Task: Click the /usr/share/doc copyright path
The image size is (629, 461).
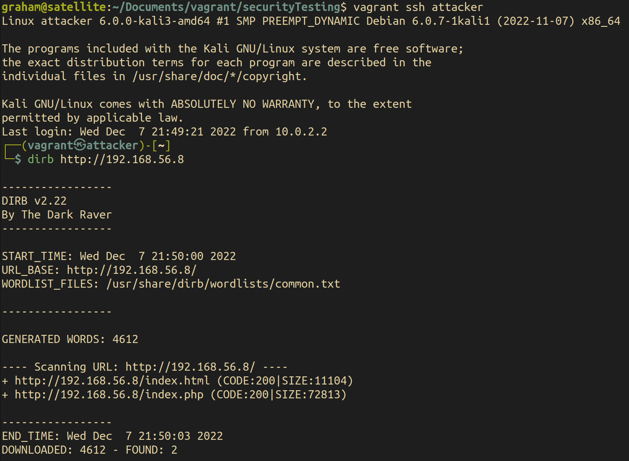Action: pos(219,76)
